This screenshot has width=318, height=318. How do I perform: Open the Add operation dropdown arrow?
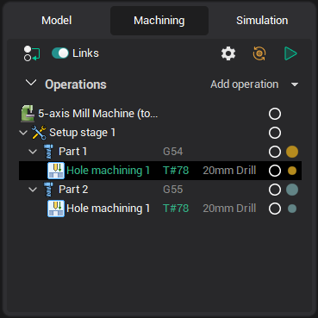tap(295, 84)
